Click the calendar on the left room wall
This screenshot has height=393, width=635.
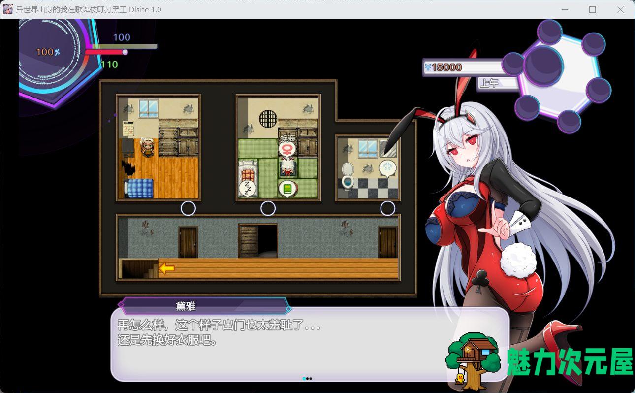pyautogui.click(x=128, y=129)
